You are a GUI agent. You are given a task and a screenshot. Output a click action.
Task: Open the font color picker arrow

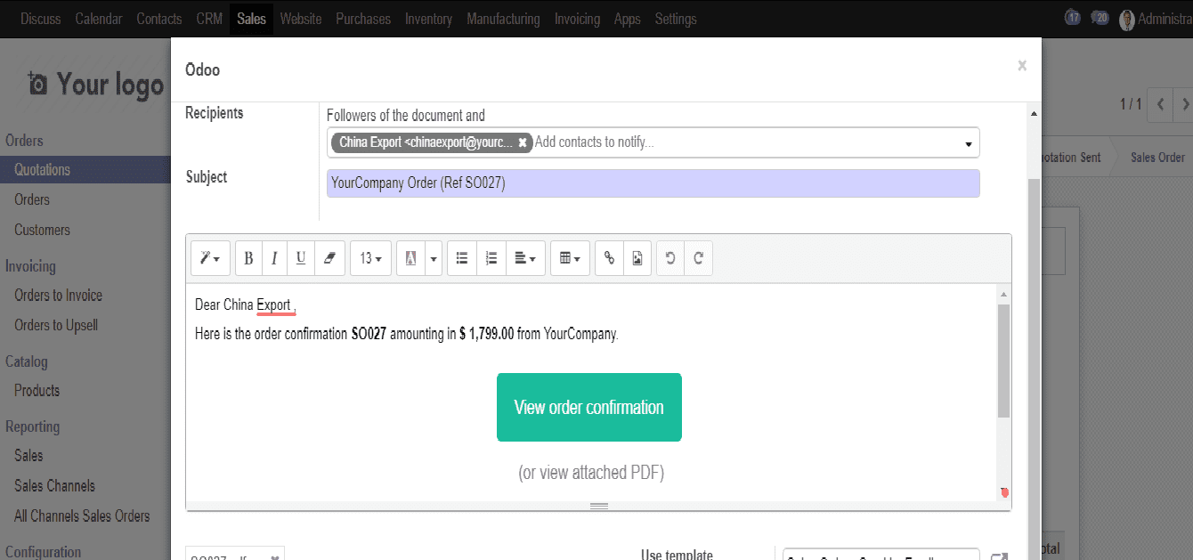434,258
